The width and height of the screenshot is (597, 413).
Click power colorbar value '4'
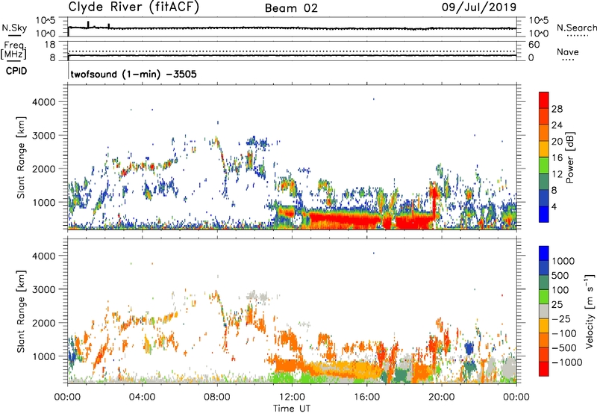point(554,207)
